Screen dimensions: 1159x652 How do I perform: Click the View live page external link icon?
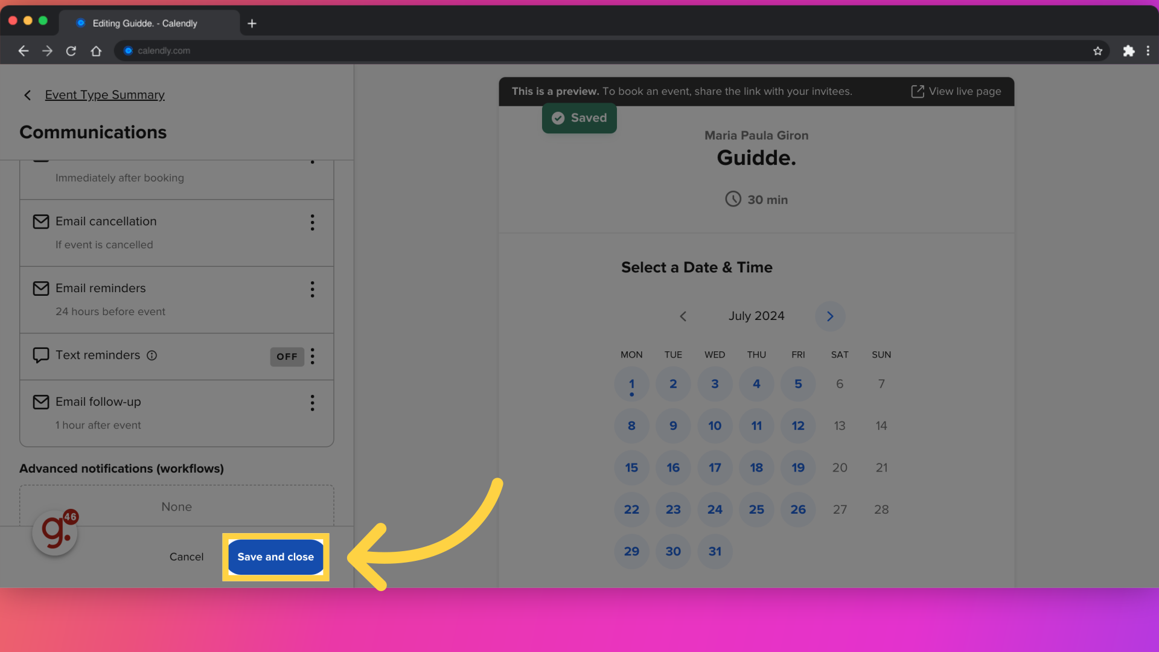coord(917,91)
